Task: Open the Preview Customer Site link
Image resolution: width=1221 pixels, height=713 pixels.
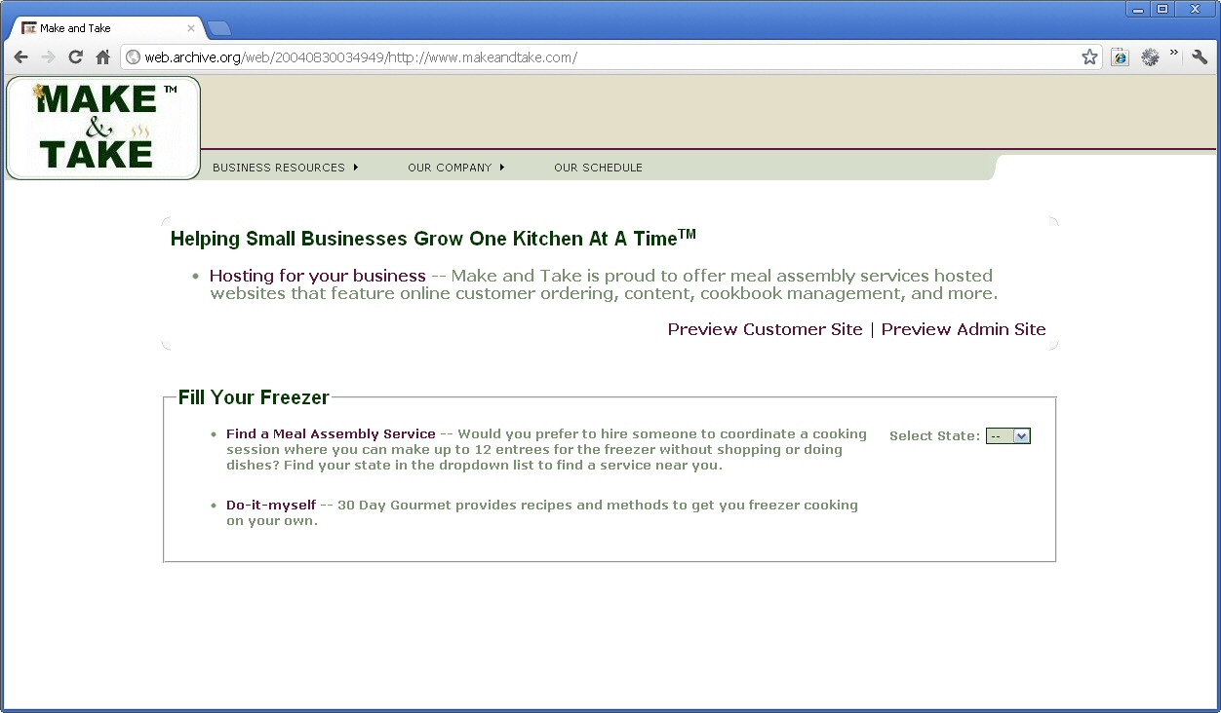Action: click(765, 329)
